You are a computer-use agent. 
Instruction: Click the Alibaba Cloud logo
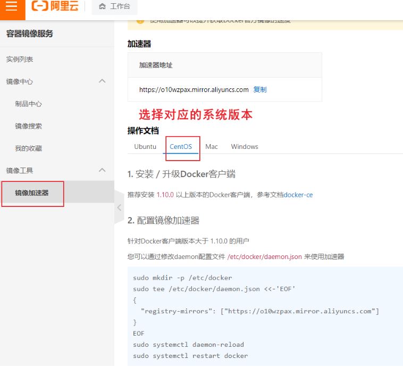click(x=55, y=6)
